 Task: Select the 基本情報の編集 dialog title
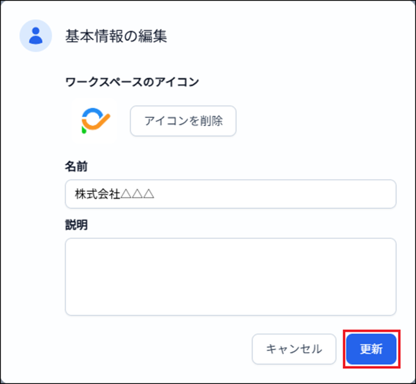(116, 36)
